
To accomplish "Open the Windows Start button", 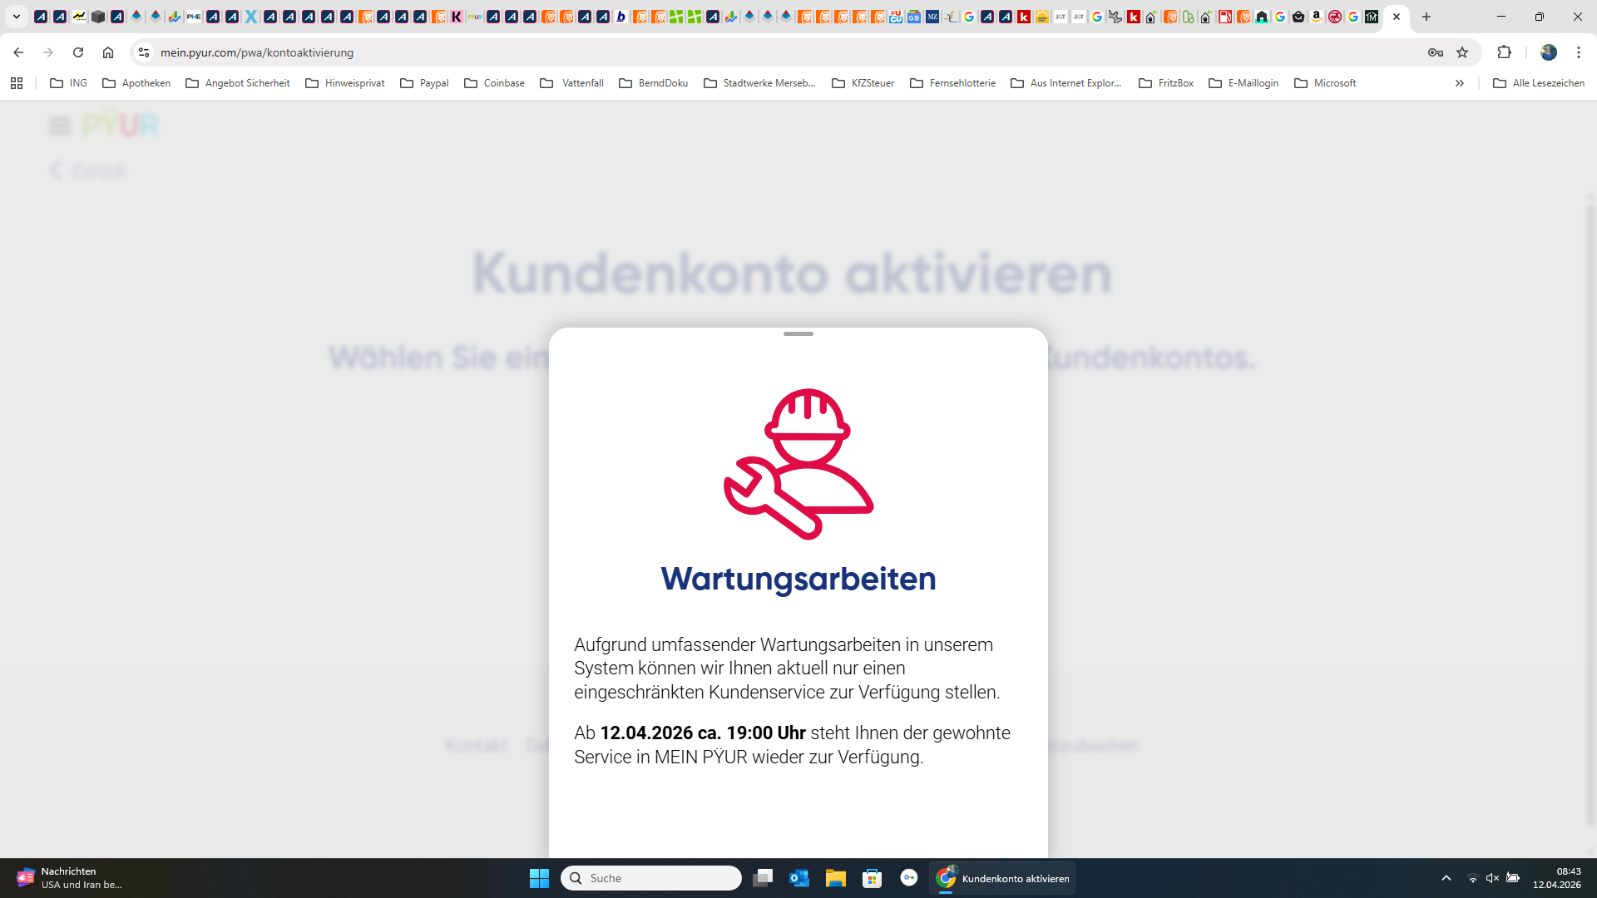I will tap(539, 878).
